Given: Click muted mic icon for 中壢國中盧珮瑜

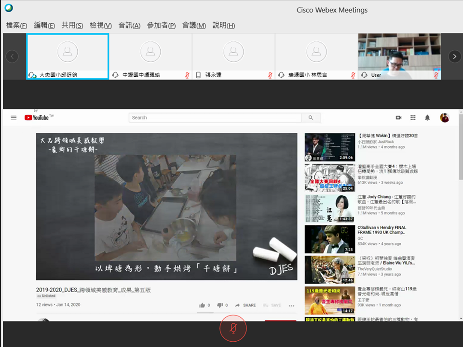Looking at the screenshot, I should pos(187,75).
